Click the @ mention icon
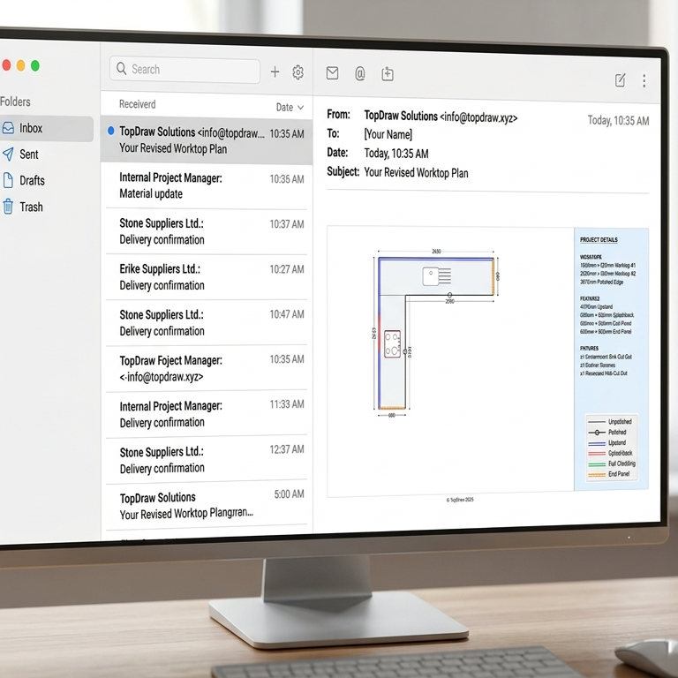The width and height of the screenshot is (678, 678). [360, 74]
